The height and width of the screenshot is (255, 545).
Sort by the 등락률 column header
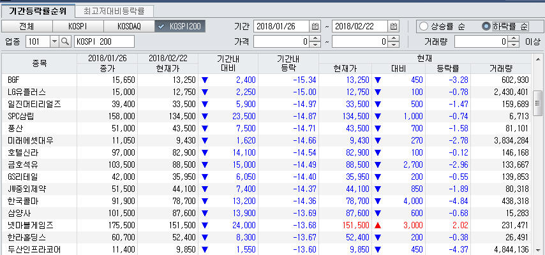click(x=448, y=68)
